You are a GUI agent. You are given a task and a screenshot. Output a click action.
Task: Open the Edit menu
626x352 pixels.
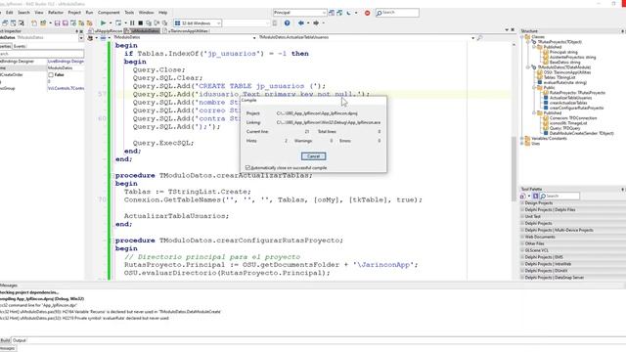pyautogui.click(x=9, y=13)
